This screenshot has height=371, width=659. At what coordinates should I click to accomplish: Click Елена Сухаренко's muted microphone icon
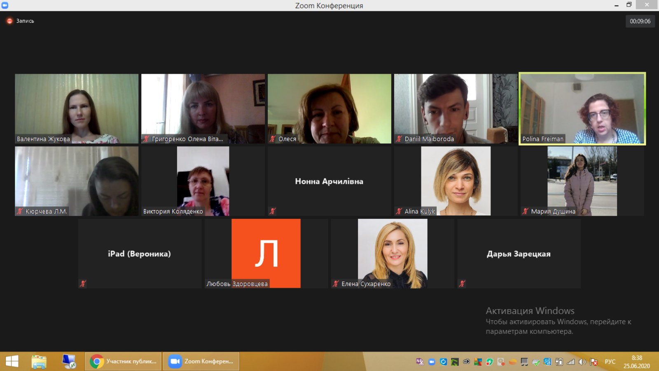pyautogui.click(x=336, y=284)
